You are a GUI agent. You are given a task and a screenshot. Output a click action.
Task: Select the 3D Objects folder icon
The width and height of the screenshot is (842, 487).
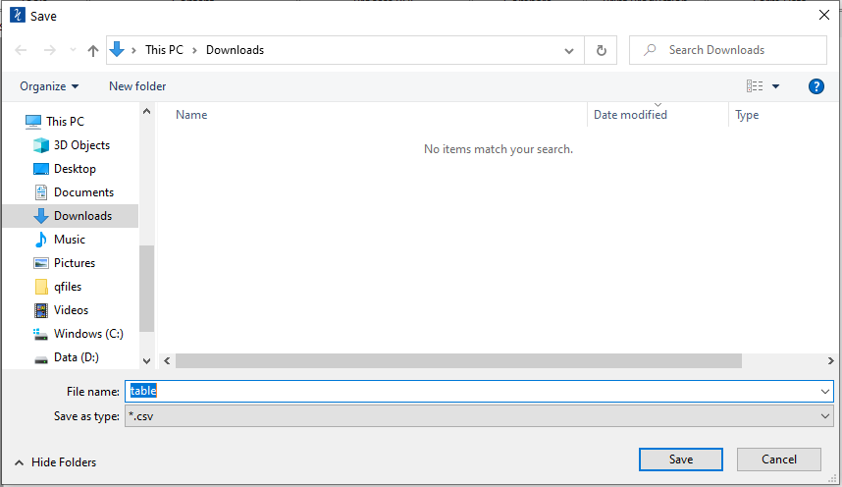point(41,145)
